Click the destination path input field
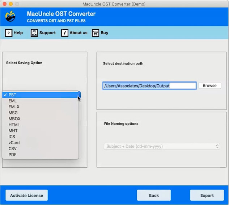Viewport: 229px width, 205px height. pyautogui.click(x=149, y=86)
